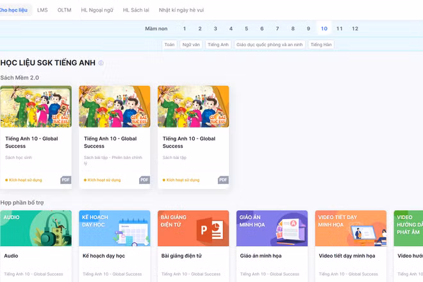
Task: Click the Audio card title
Action: (11, 256)
